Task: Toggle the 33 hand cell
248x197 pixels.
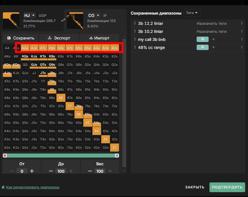Action: 106,139
